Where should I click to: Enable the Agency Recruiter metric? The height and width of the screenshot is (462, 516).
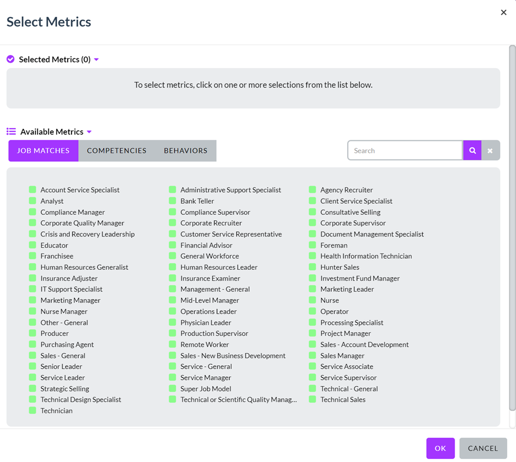(x=312, y=189)
